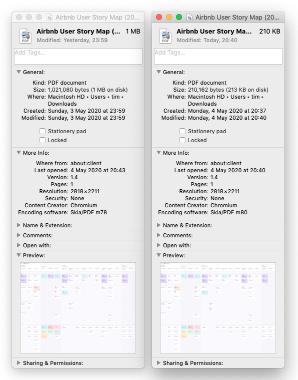Click 'Last opened' value 20:43 in left window

tap(98, 170)
